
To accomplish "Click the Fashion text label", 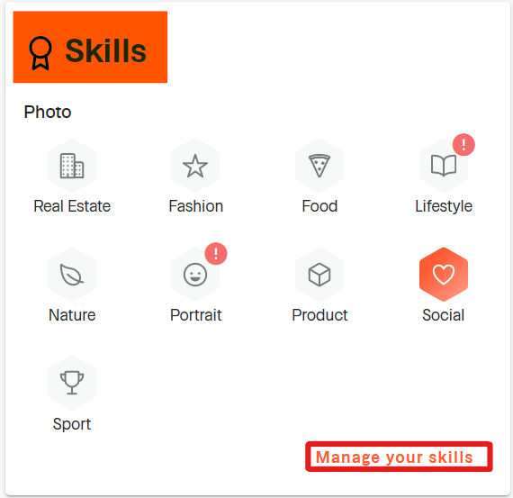I will coord(195,206).
